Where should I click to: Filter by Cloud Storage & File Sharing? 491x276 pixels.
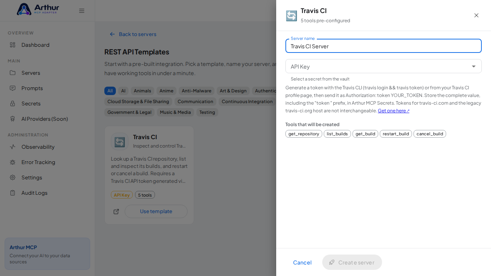(x=138, y=102)
